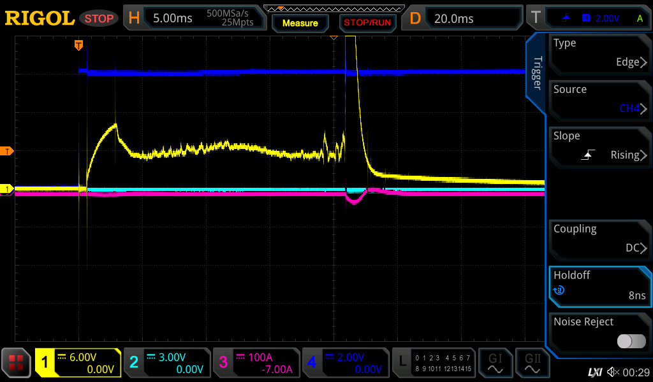
Task: Open the Coupling DC menu item
Action: pyautogui.click(x=598, y=239)
